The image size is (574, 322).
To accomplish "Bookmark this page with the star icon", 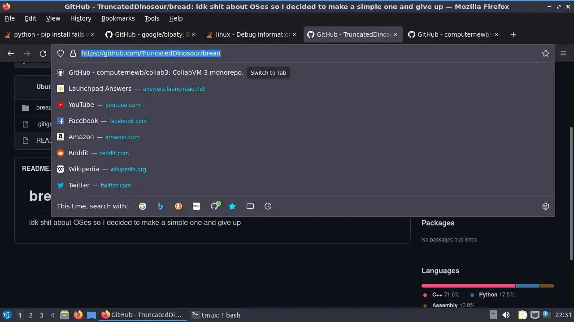I will click(546, 53).
